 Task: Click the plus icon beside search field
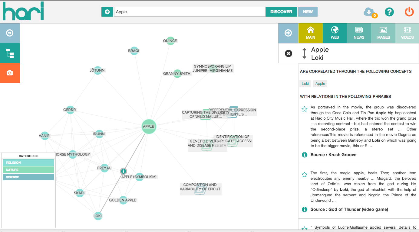coord(107,12)
